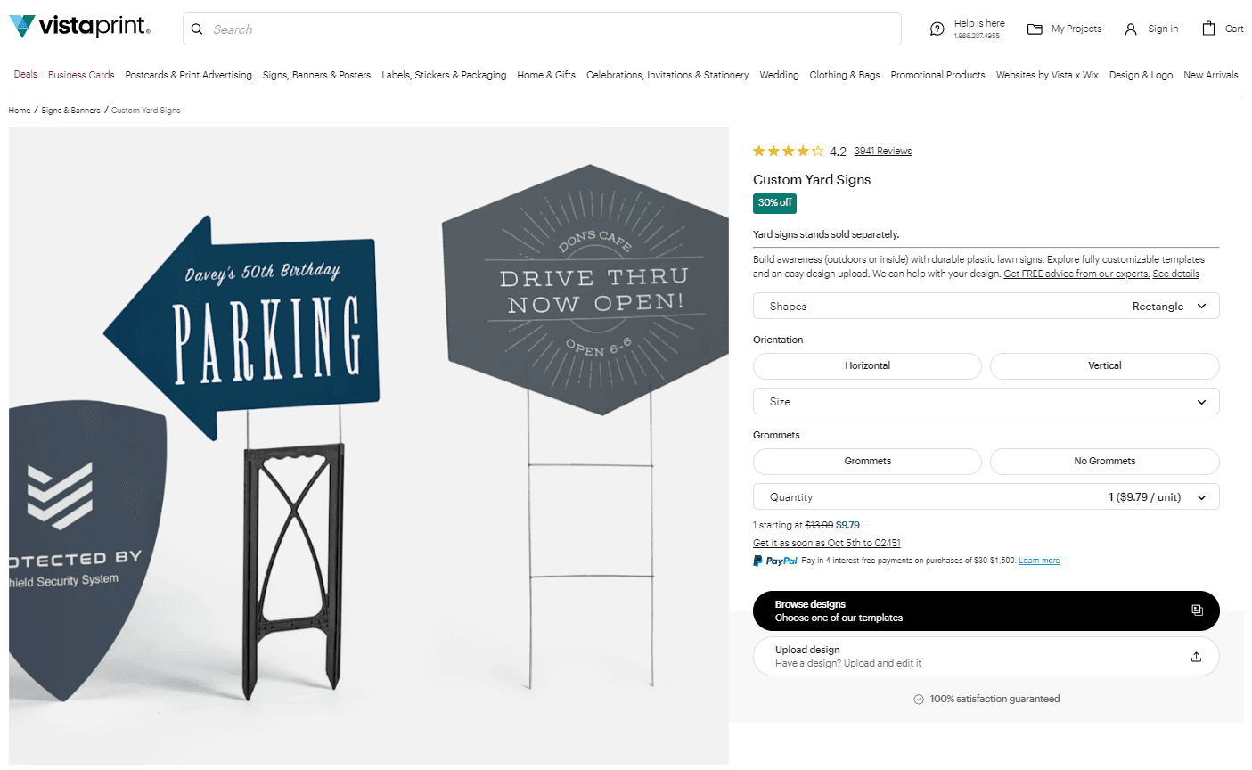The width and height of the screenshot is (1252, 770).
Task: Open the 3941 Reviews link
Action: (882, 152)
